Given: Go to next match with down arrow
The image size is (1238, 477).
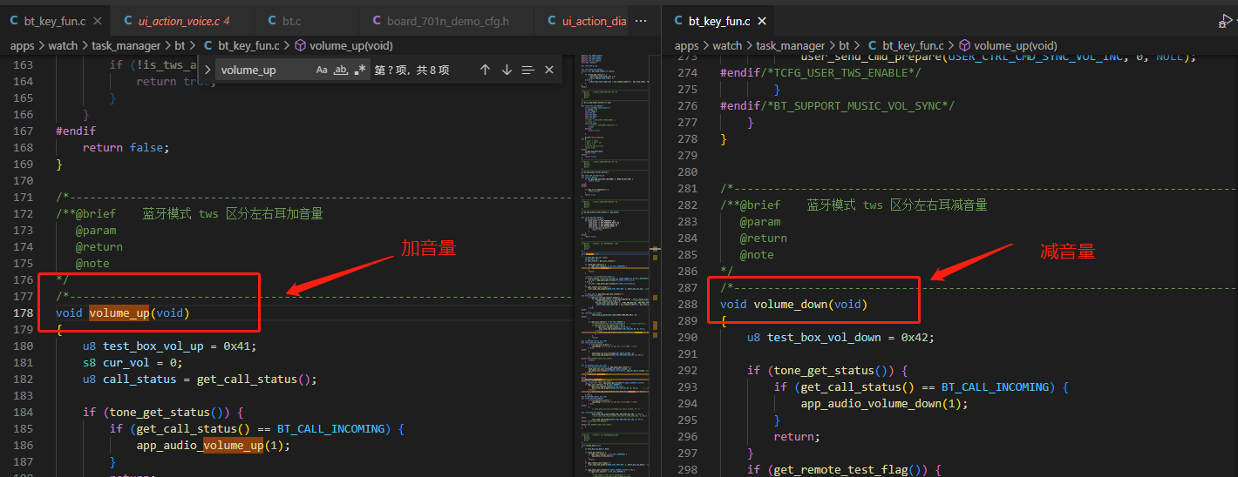Looking at the screenshot, I should coord(507,70).
